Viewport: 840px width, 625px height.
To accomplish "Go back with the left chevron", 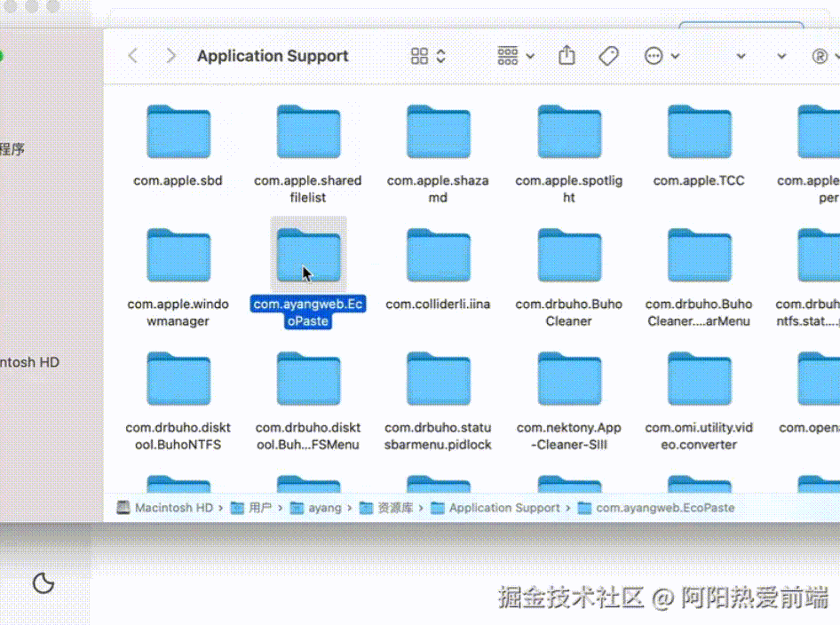I will [x=133, y=56].
